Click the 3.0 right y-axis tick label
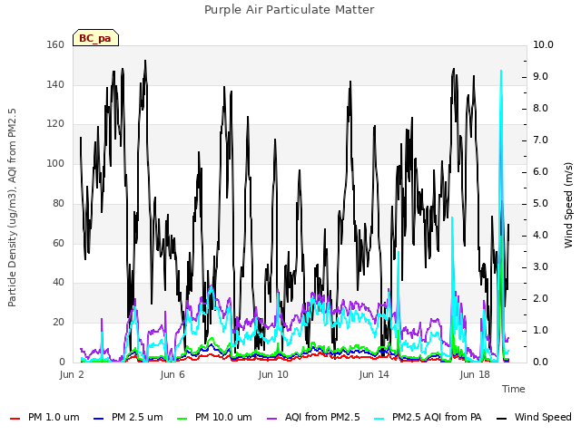This screenshot has height=435, width=581. click(540, 266)
